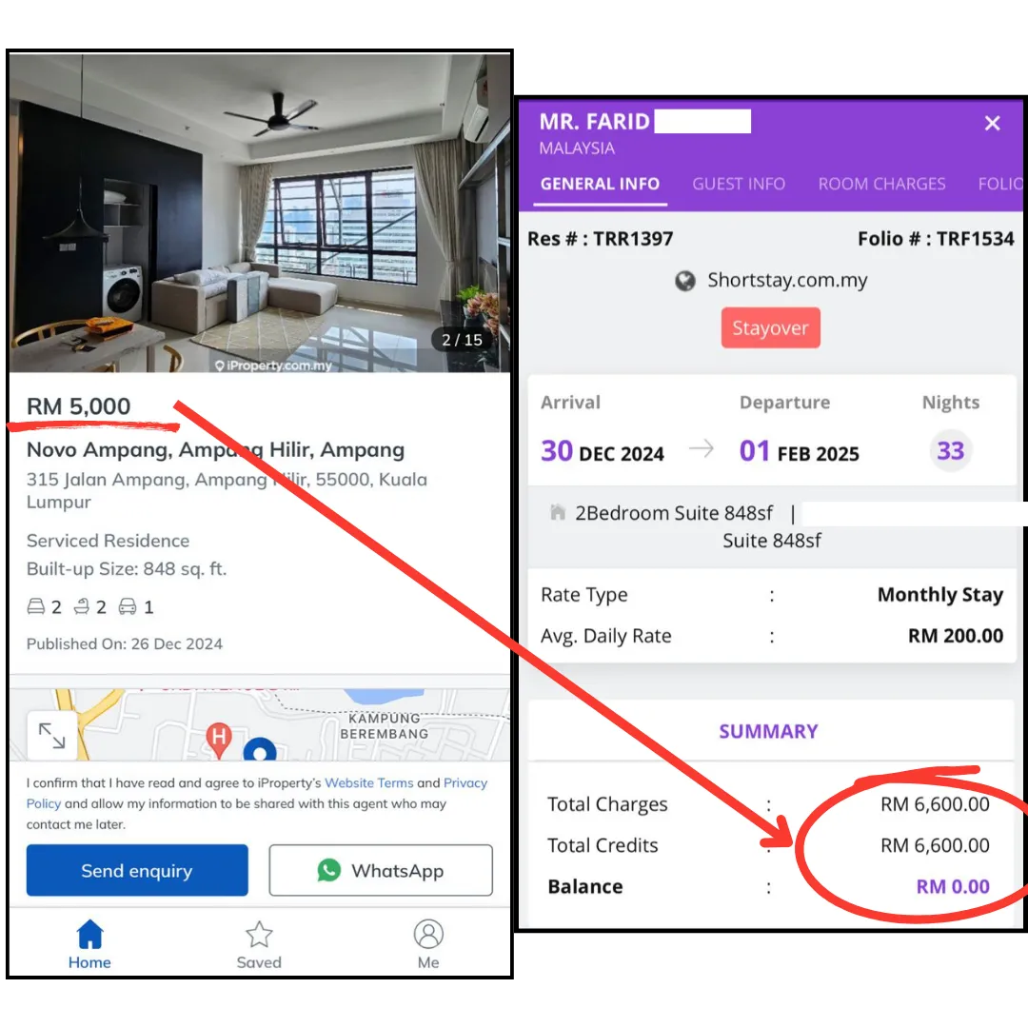Switch to the GUEST INFO tab
Image resolution: width=1028 pixels, height=1028 pixels.
tap(739, 185)
